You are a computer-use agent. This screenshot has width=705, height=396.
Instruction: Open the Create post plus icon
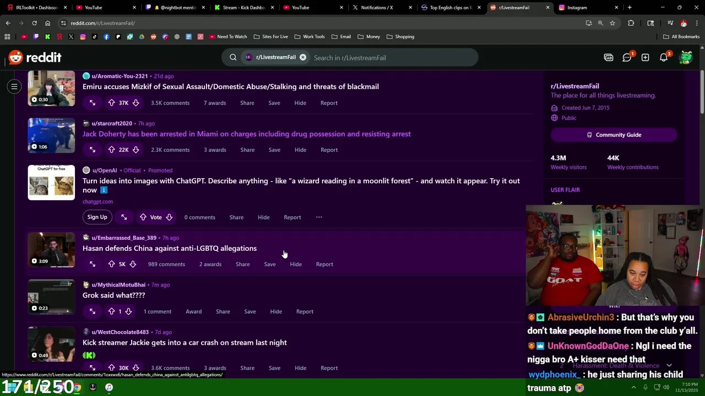pos(645,57)
